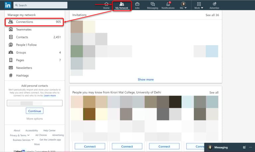Click More options under Continue

coord(35,119)
